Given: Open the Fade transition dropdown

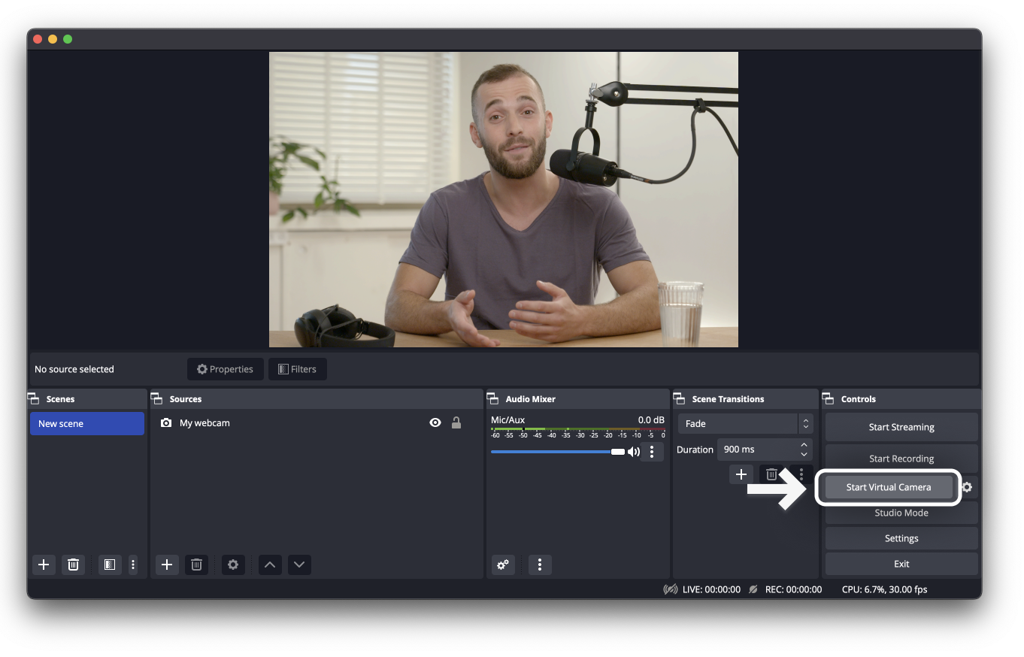Looking at the screenshot, I should tap(745, 424).
